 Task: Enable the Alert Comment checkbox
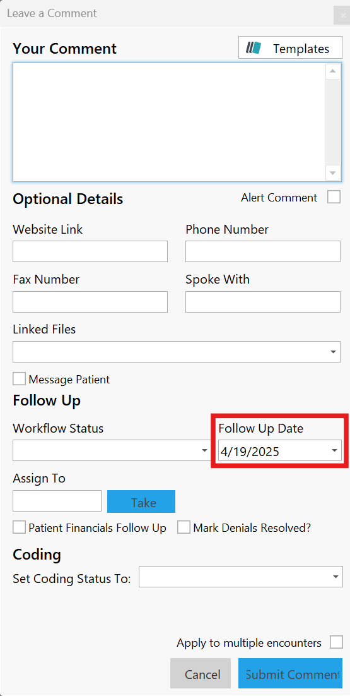pos(334,196)
